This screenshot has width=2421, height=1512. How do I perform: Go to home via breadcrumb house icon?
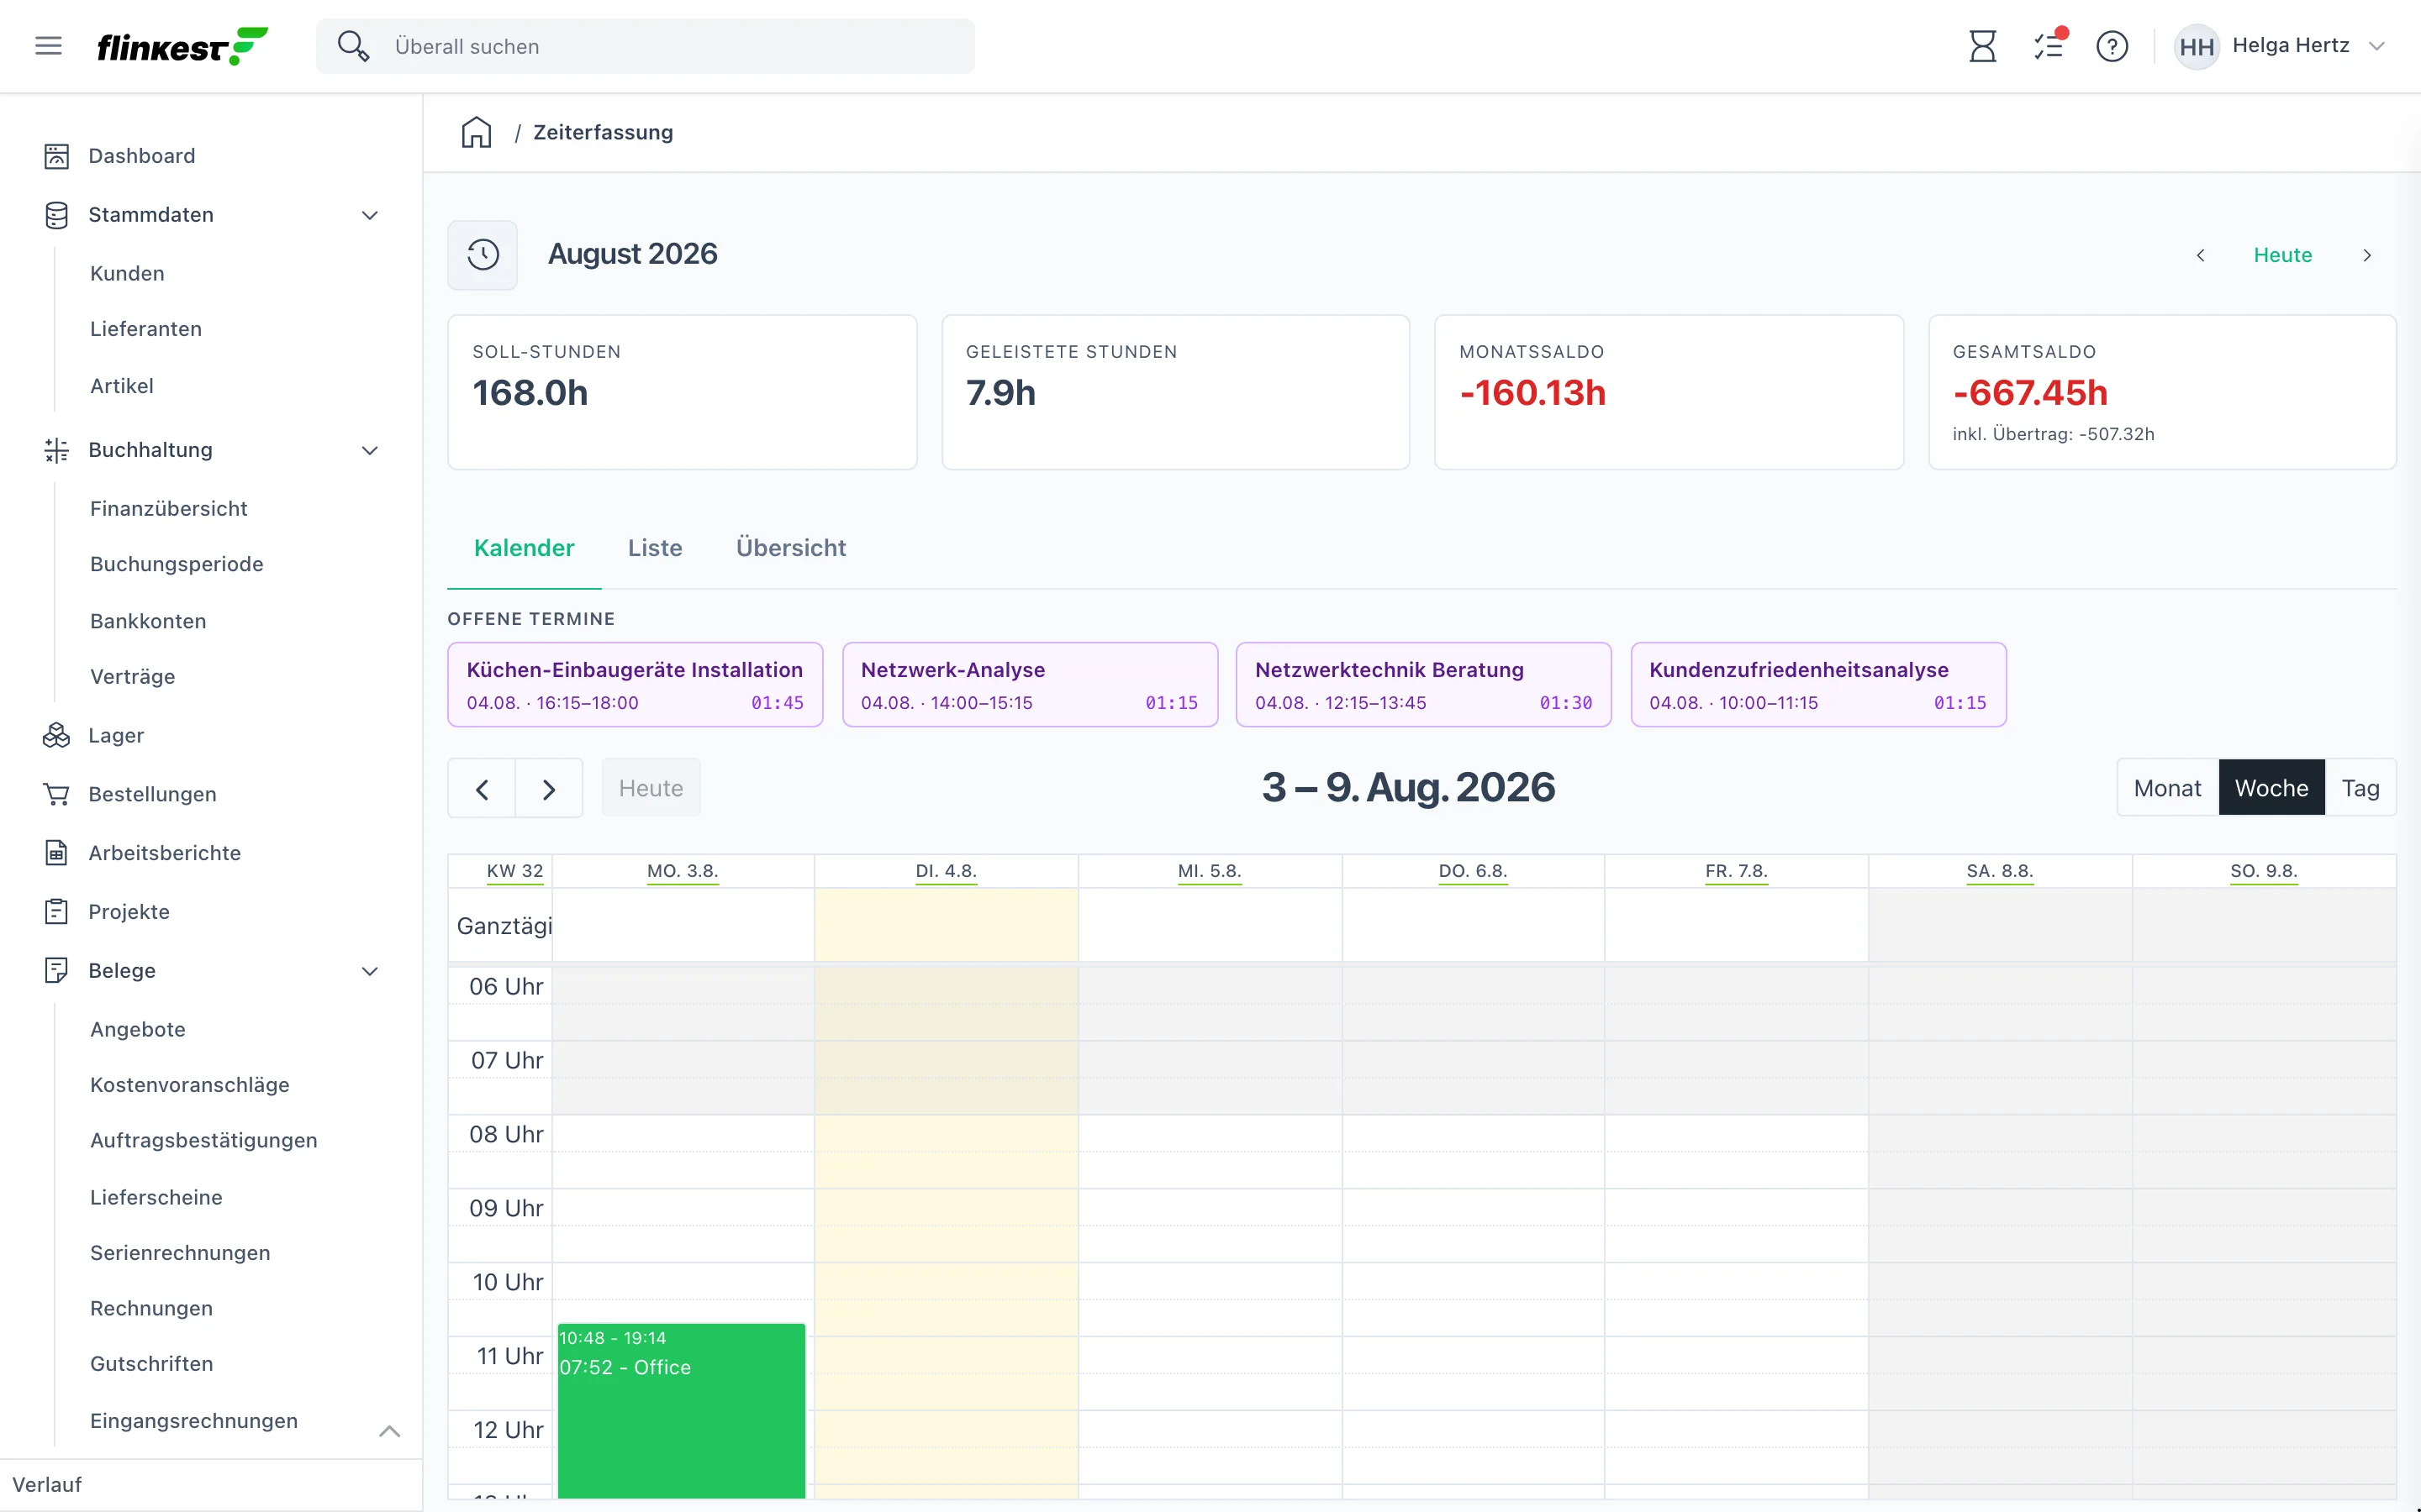click(x=476, y=132)
